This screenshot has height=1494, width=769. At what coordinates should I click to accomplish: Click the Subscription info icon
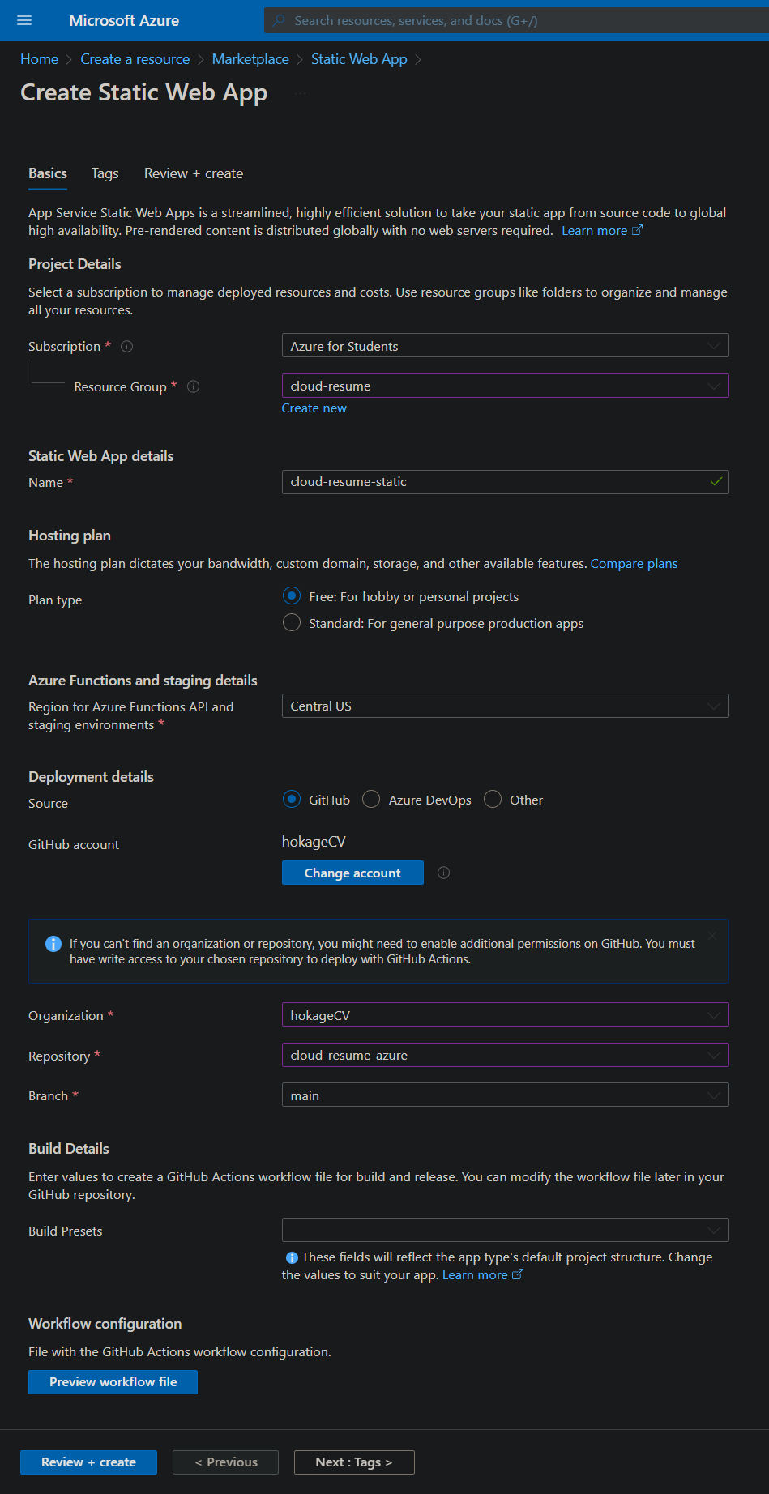click(x=127, y=346)
